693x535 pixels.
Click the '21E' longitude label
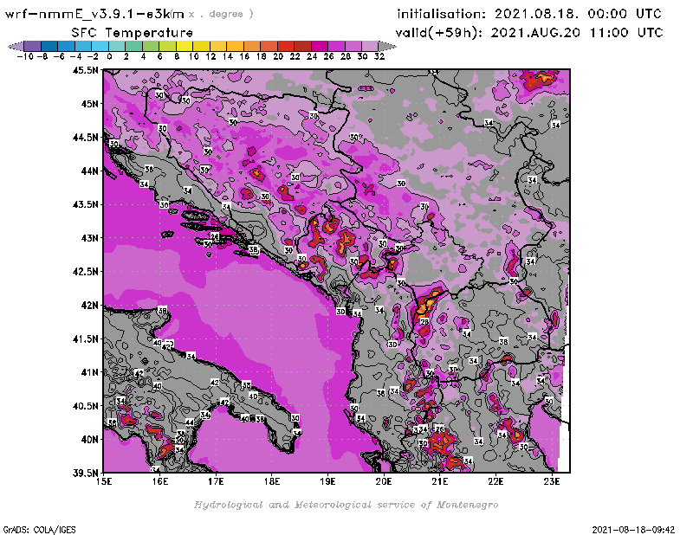(x=440, y=481)
